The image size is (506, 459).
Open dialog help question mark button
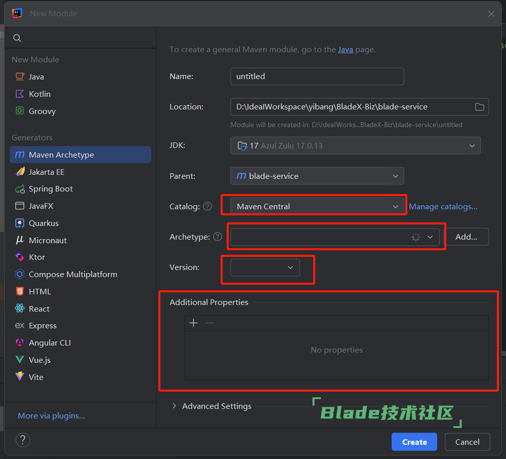click(23, 440)
